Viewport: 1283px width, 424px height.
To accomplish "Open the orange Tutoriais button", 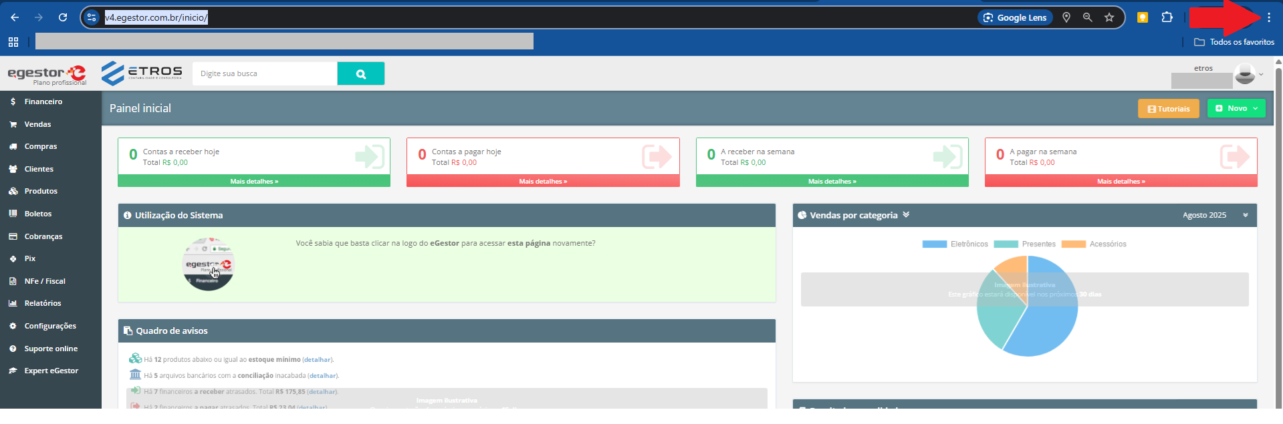I will pyautogui.click(x=1169, y=108).
